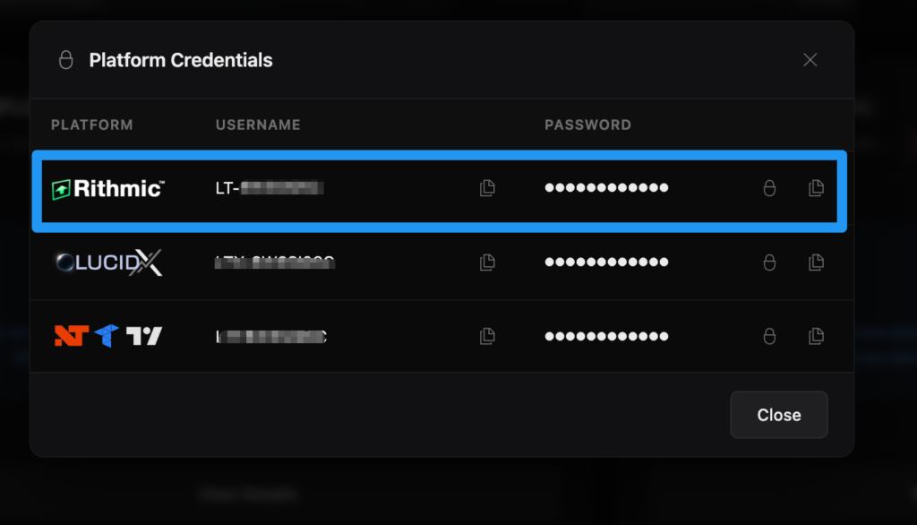Click the LucidX platform logo

(x=107, y=262)
